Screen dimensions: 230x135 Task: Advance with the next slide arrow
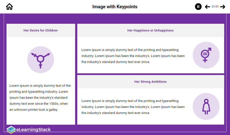click(x=222, y=7)
